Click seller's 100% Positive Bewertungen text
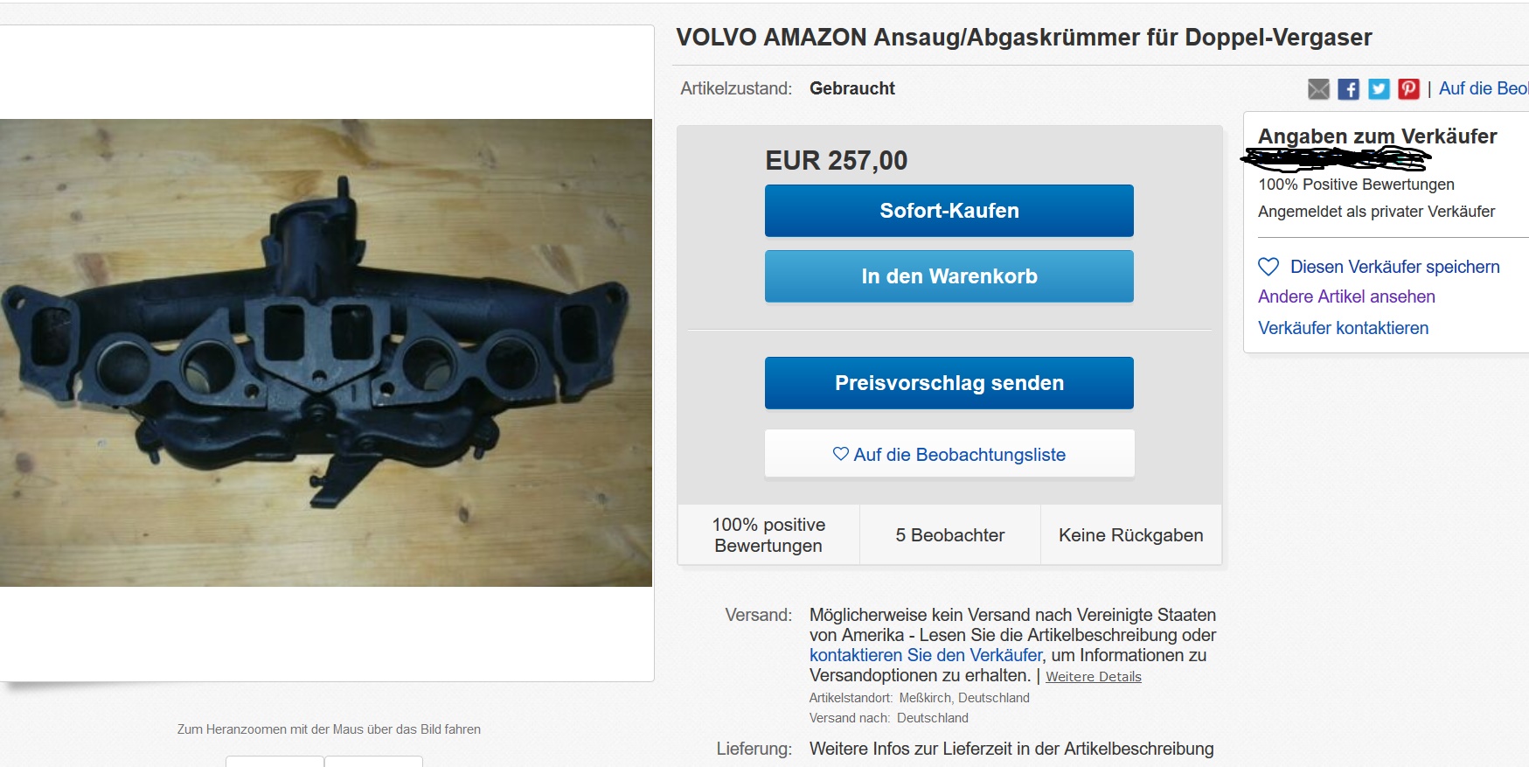The width and height of the screenshot is (1529, 767). tap(1356, 185)
